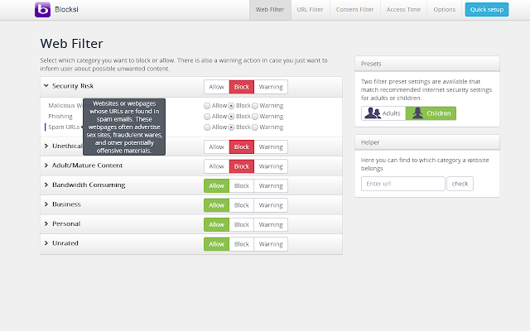The width and height of the screenshot is (530, 331).
Task: Click the Blocksi logo icon
Action: point(42,10)
